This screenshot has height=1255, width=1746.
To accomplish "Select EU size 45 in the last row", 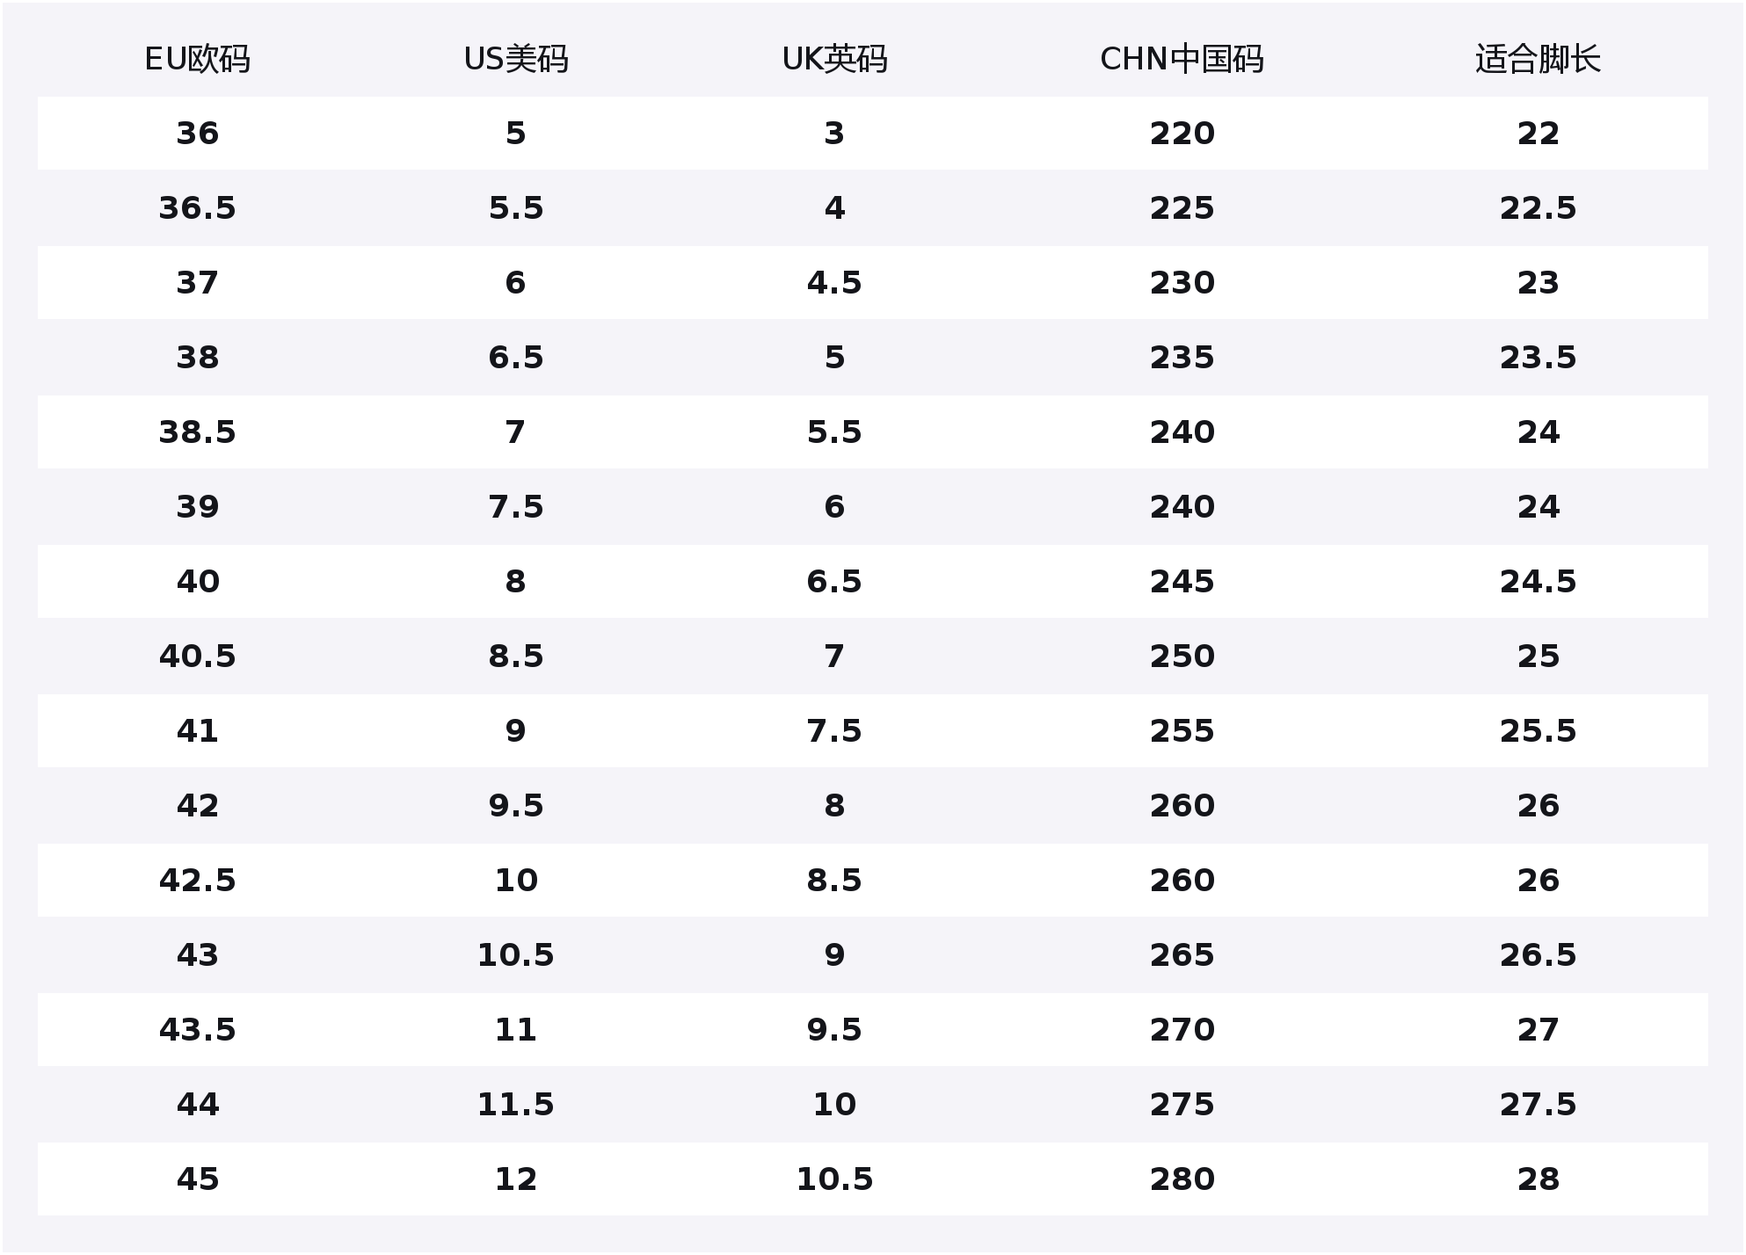I will pos(197,1179).
